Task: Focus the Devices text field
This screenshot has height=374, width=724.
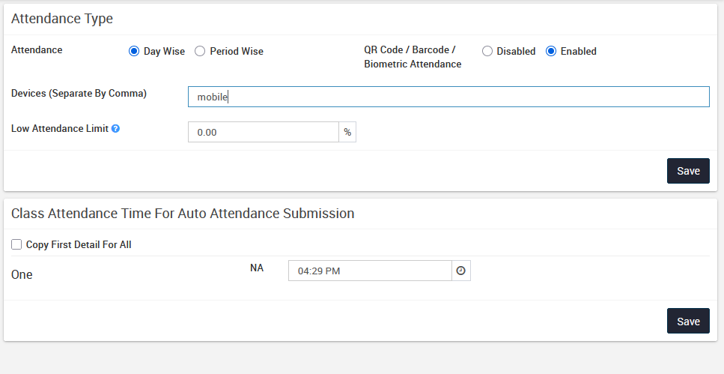Action: tap(448, 97)
